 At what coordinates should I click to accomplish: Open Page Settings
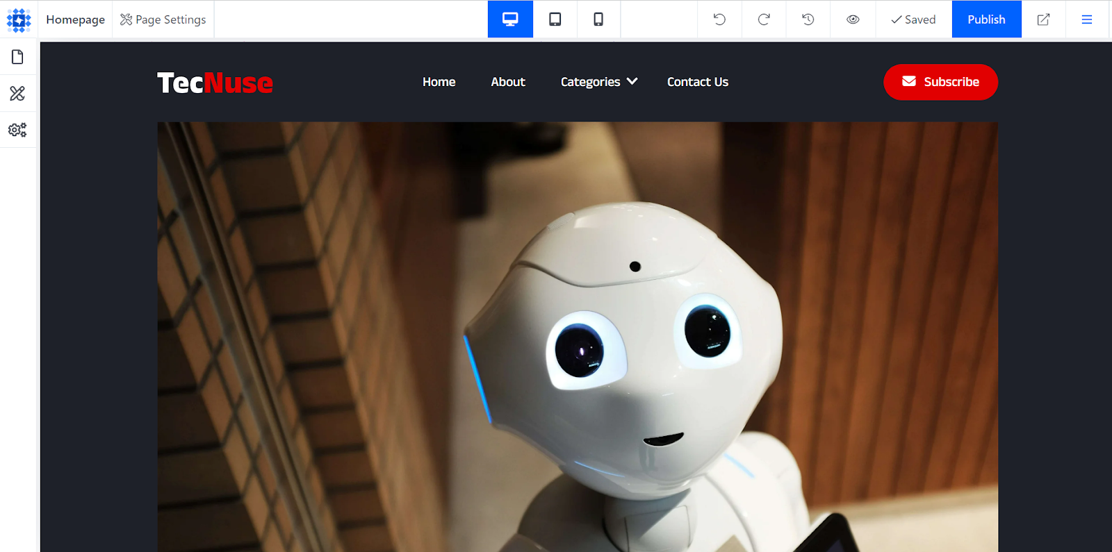click(x=163, y=19)
